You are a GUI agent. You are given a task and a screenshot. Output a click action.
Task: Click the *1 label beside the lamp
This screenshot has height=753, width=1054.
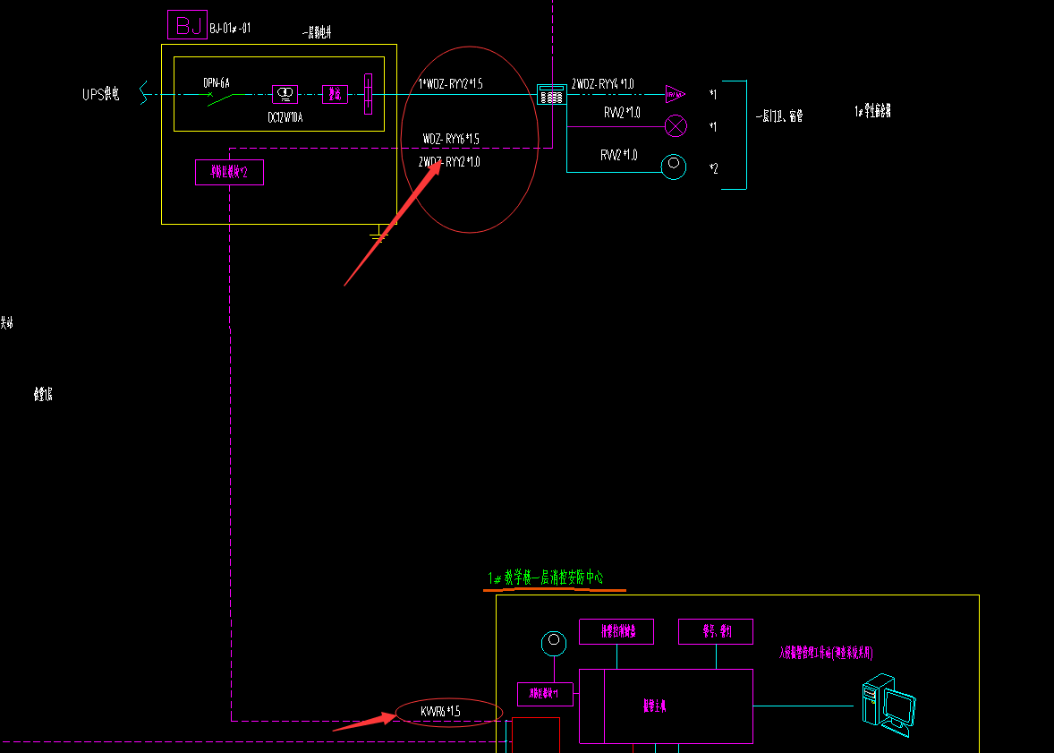713,126
